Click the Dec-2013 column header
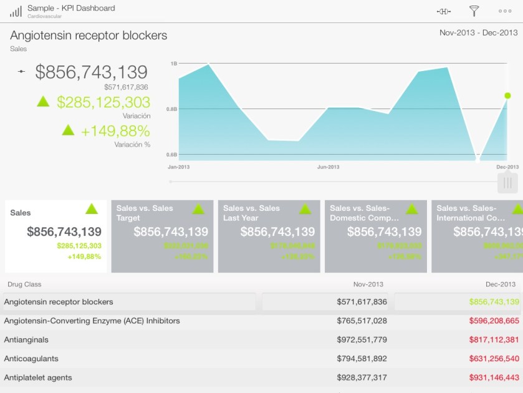Viewport: 523px width, 393px height. pyautogui.click(x=502, y=284)
